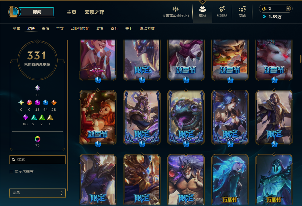The image size is (302, 206).
Task: Switch to the 英雄 tab
Action: tap(17, 28)
